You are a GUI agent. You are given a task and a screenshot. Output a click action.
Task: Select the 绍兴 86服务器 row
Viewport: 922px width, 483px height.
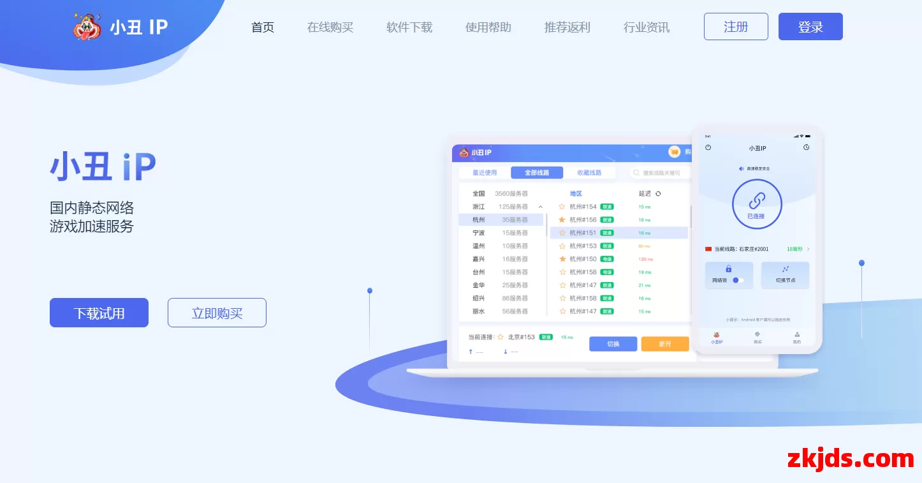click(501, 298)
